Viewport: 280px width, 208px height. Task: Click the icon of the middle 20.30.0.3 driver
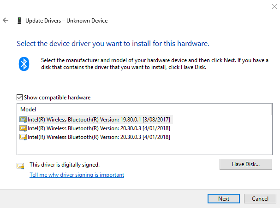23,128
